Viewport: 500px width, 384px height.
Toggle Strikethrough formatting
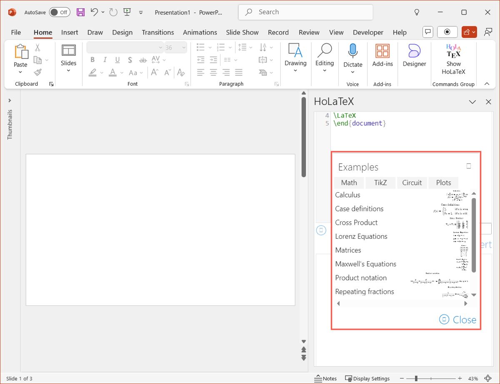143,60
